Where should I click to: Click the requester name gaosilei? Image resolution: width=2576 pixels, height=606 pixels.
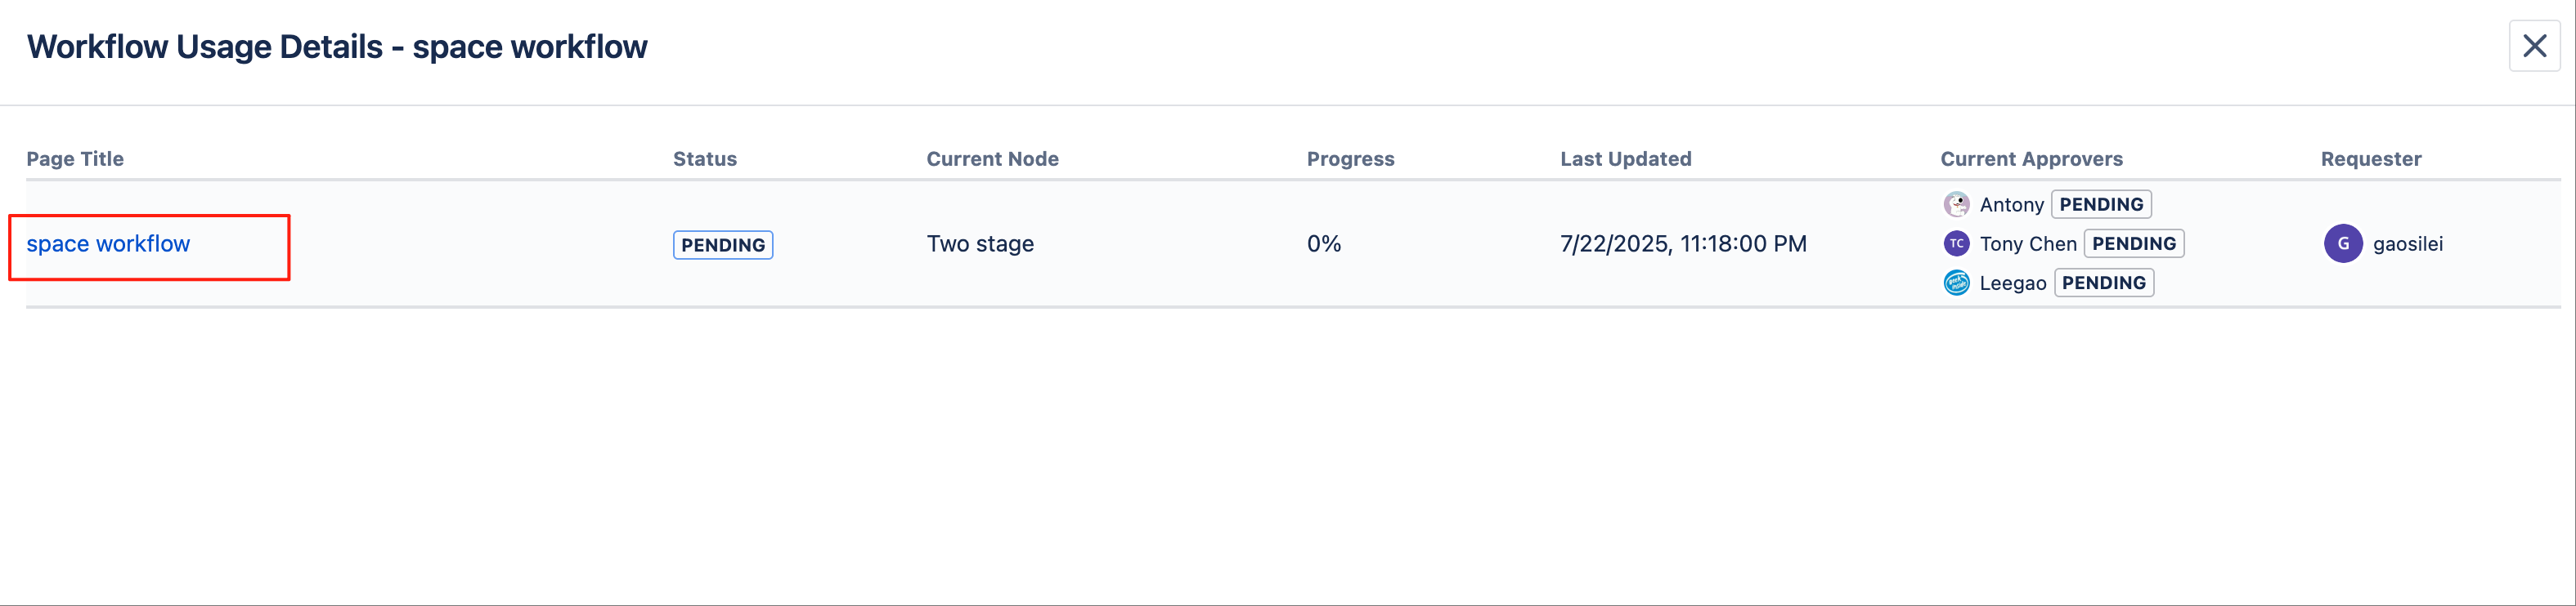click(x=2407, y=244)
